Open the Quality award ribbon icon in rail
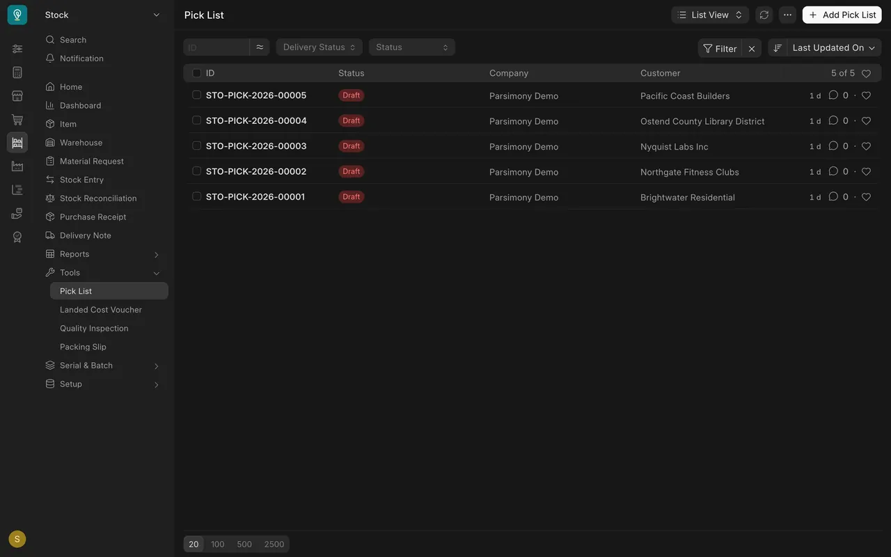Screen dimensions: 891x557 pos(17,237)
